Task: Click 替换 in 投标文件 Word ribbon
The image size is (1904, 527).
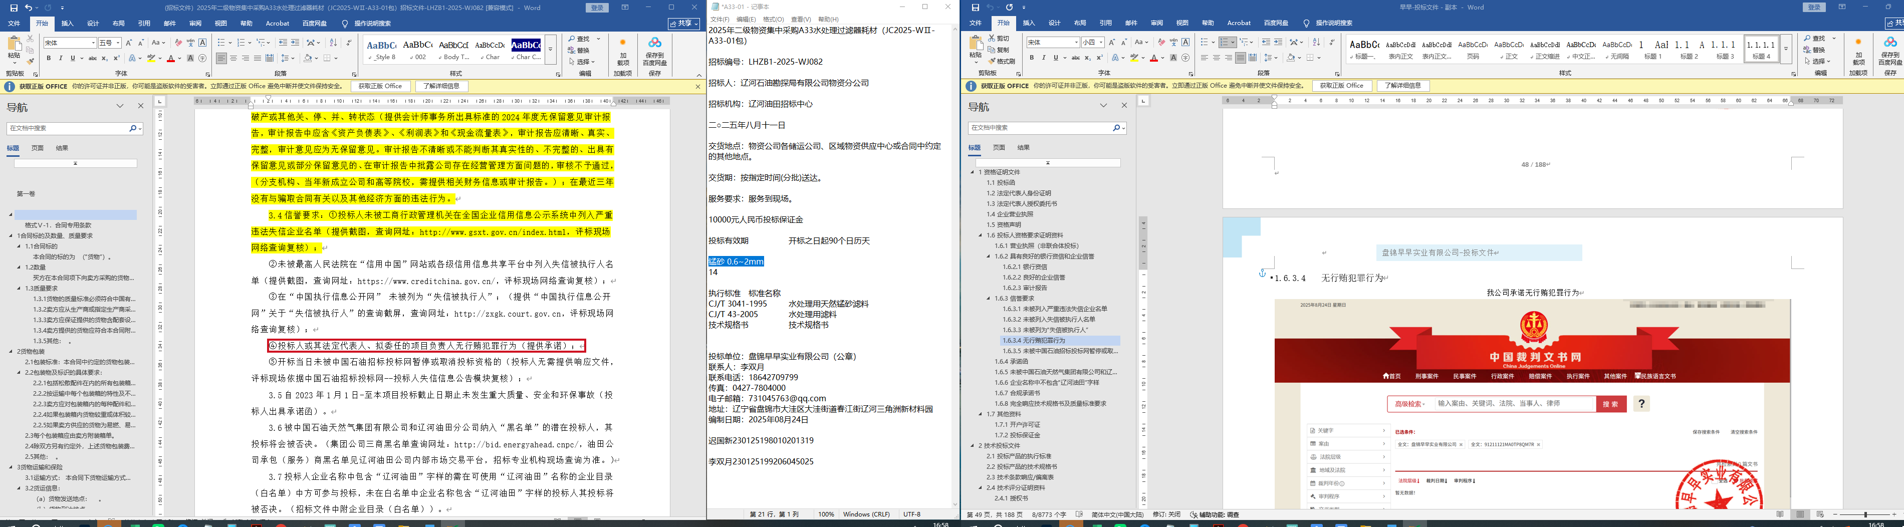Action: tap(1815, 50)
